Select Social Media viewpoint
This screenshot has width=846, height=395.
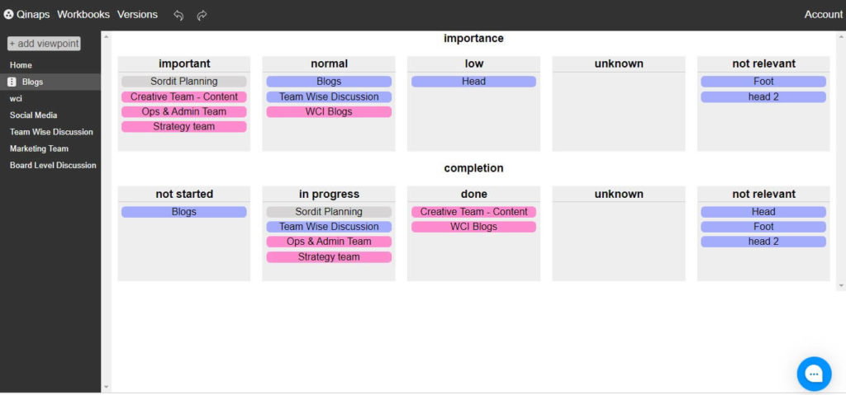pyautogui.click(x=33, y=115)
